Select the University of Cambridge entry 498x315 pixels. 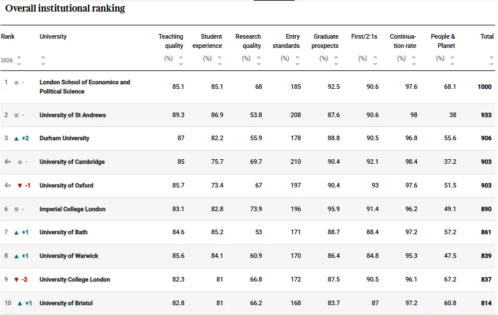click(72, 162)
